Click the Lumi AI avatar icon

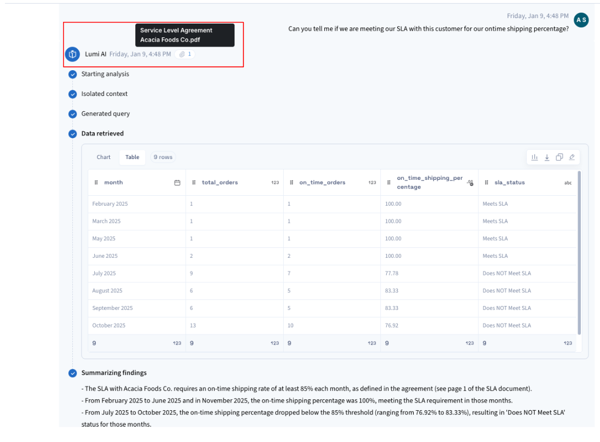coord(72,54)
